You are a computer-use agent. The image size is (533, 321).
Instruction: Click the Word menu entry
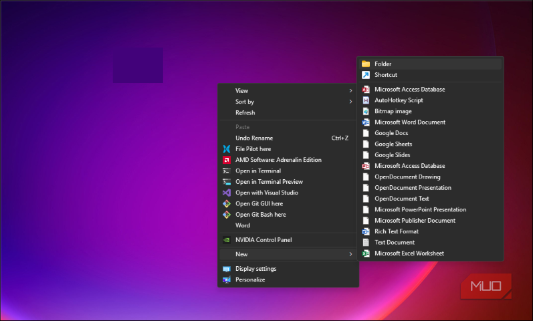click(288, 225)
